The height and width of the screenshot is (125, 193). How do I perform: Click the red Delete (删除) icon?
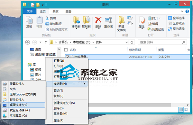coord(98,20)
